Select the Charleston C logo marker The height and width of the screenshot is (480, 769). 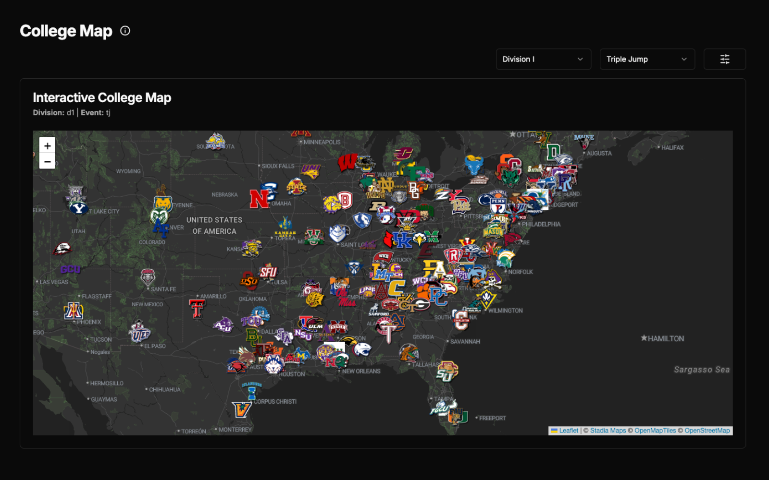tap(461, 320)
